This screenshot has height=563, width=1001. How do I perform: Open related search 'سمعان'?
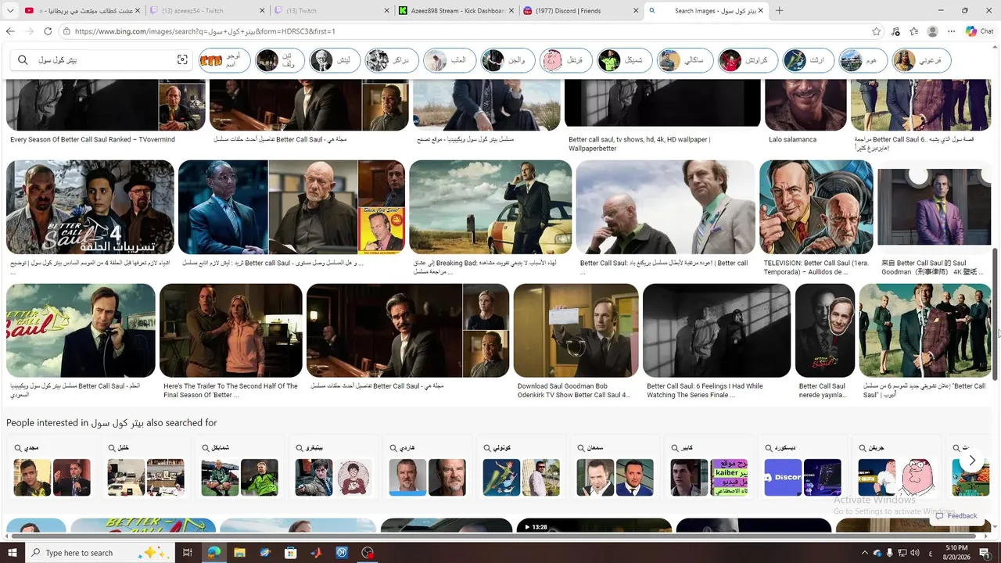[x=615, y=468]
